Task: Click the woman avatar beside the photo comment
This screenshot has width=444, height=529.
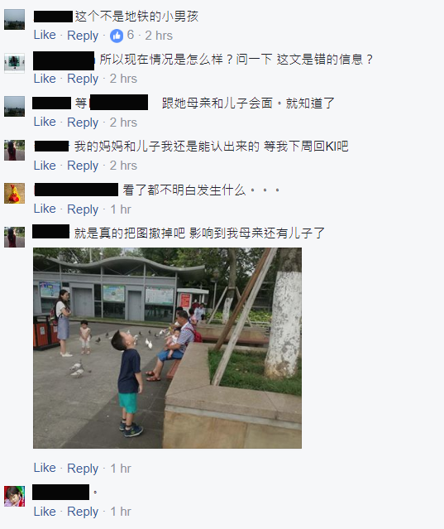Action: coord(15,237)
